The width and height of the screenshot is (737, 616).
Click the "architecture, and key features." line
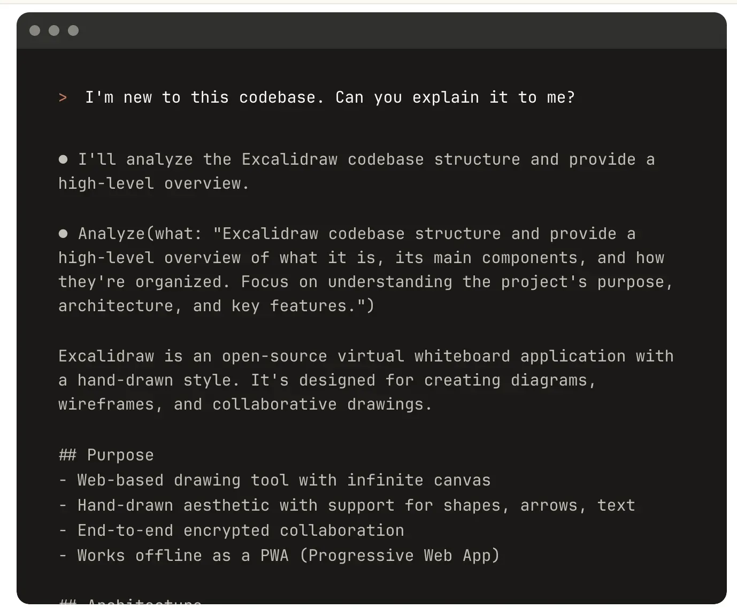[216, 305]
